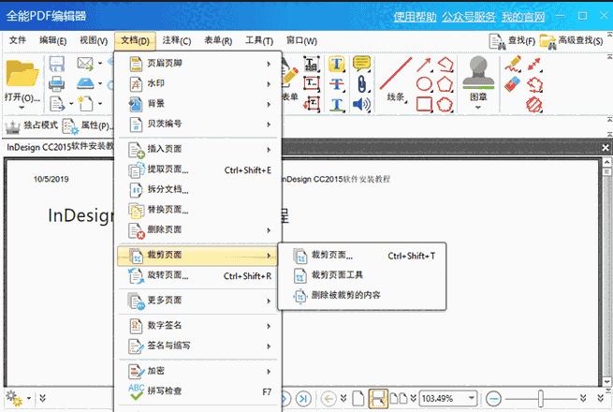Select the underline T tool
This screenshot has height=412, width=613.
(x=337, y=105)
